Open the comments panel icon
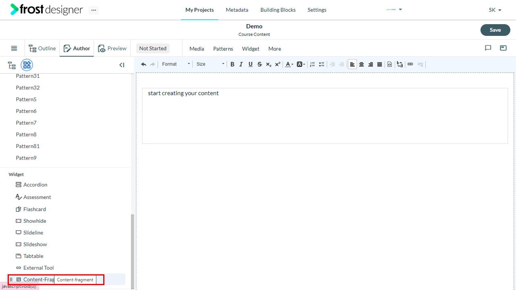 tap(488, 48)
